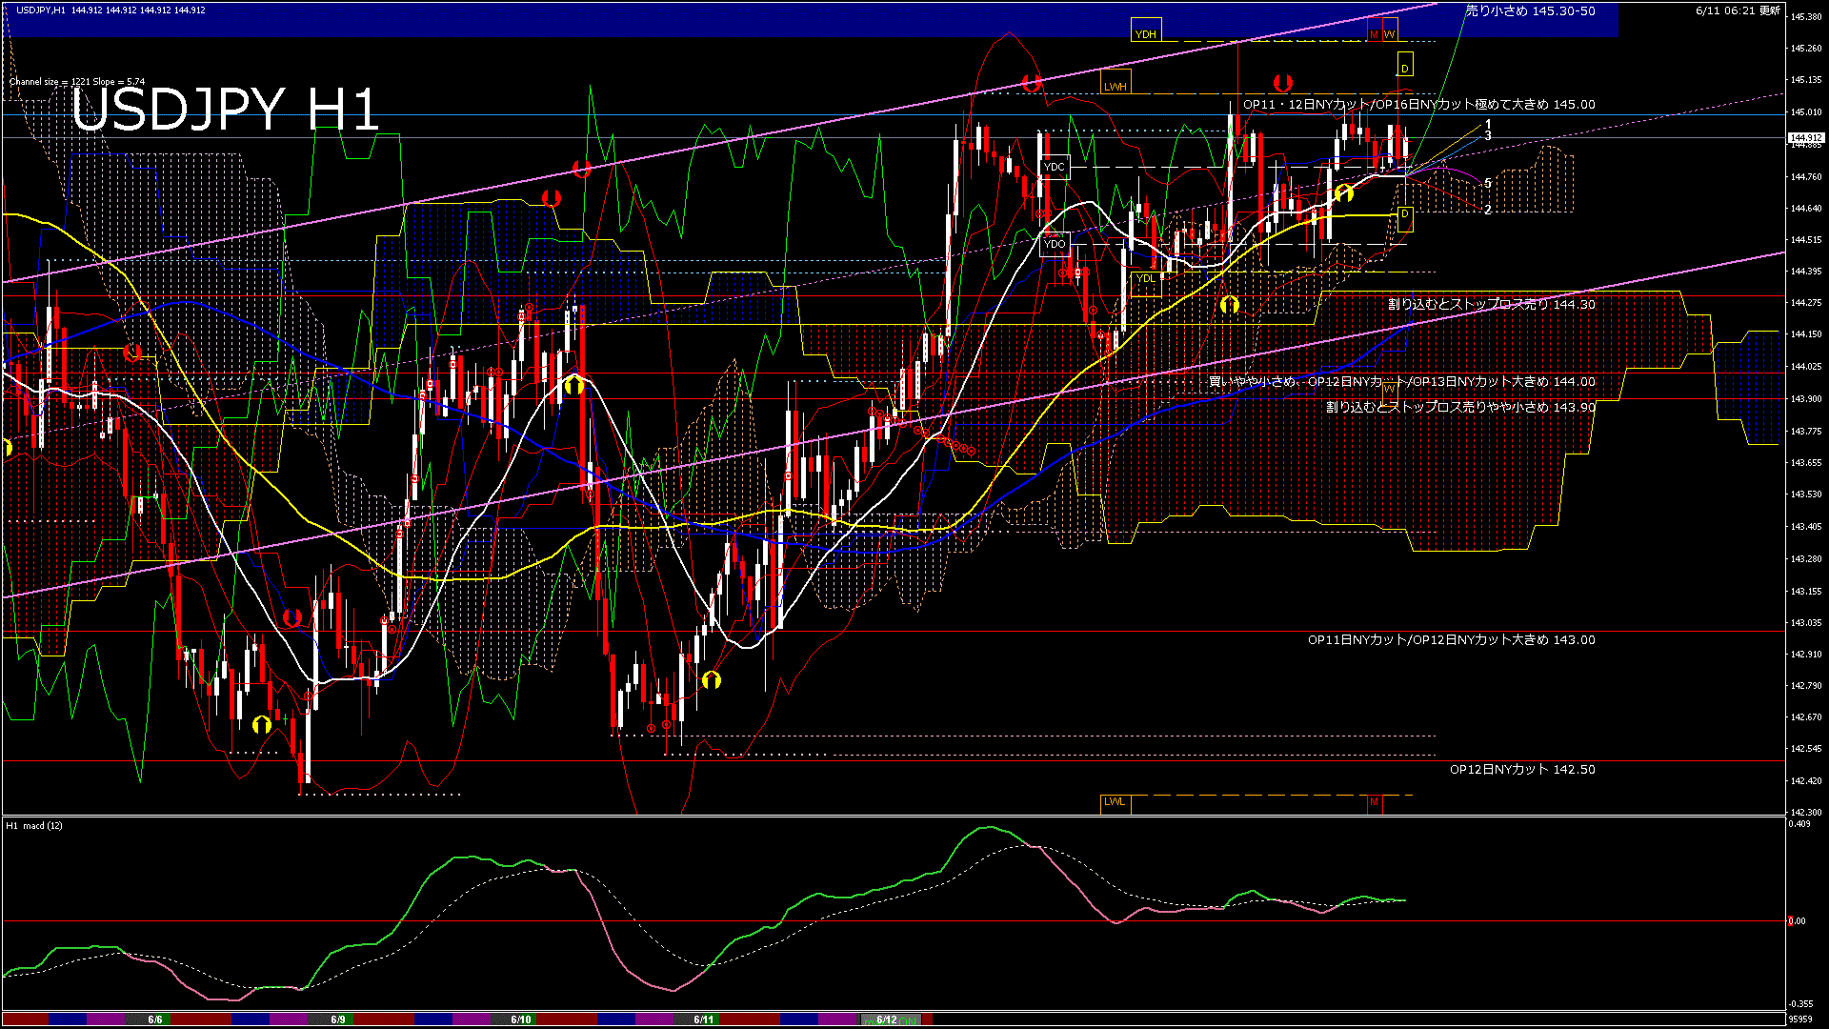Select 'OP11日NYカット/OP12日NYカット大きめ 143.00' annotation
Screen dimensions: 1829x1029
coord(1452,640)
